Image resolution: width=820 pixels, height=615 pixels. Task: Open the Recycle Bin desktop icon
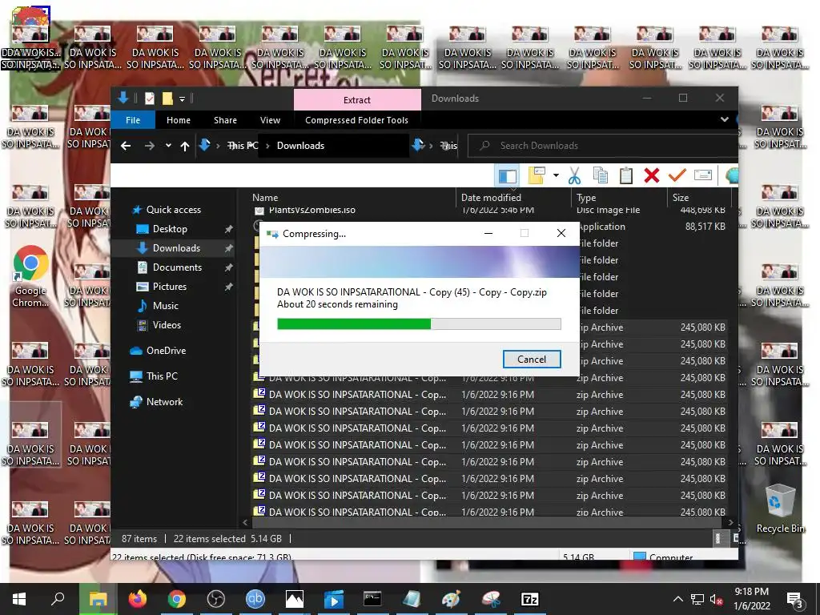[780, 508]
